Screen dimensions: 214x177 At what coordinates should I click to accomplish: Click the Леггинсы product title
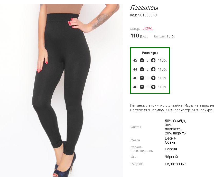(144, 8)
